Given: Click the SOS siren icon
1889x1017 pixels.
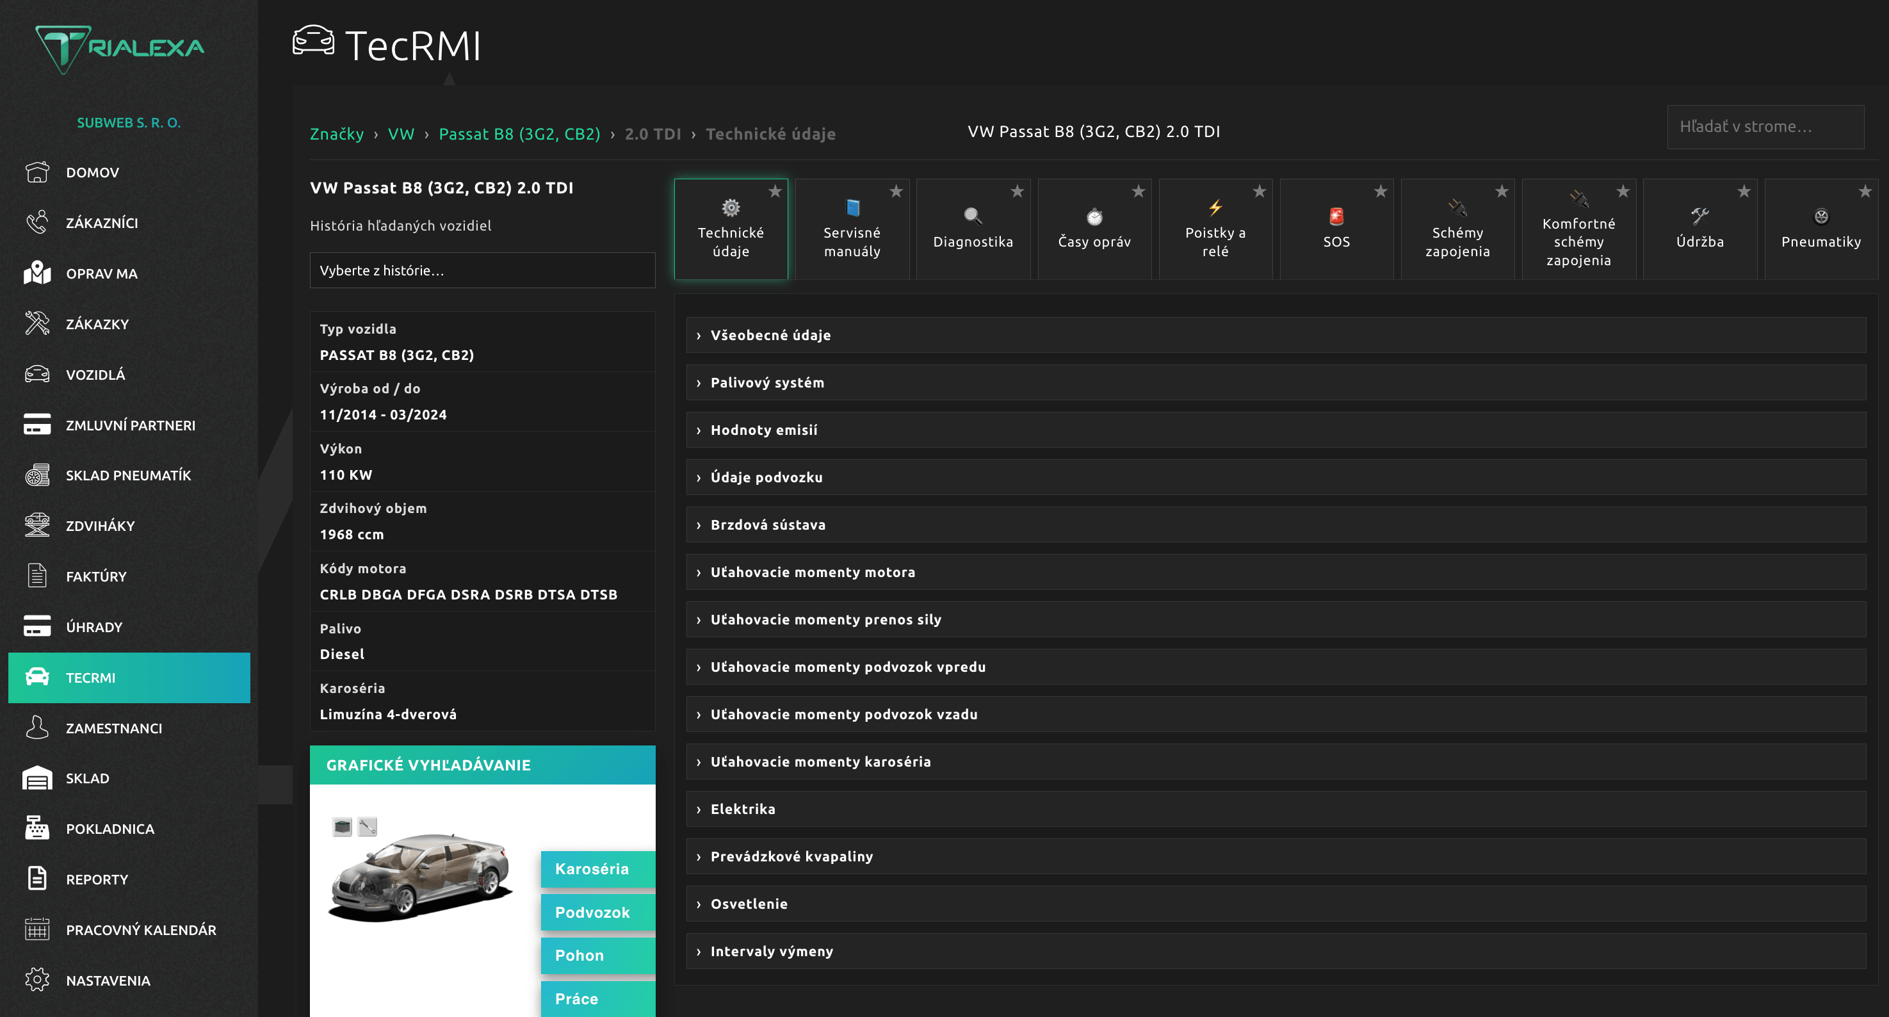Looking at the screenshot, I should 1336,216.
